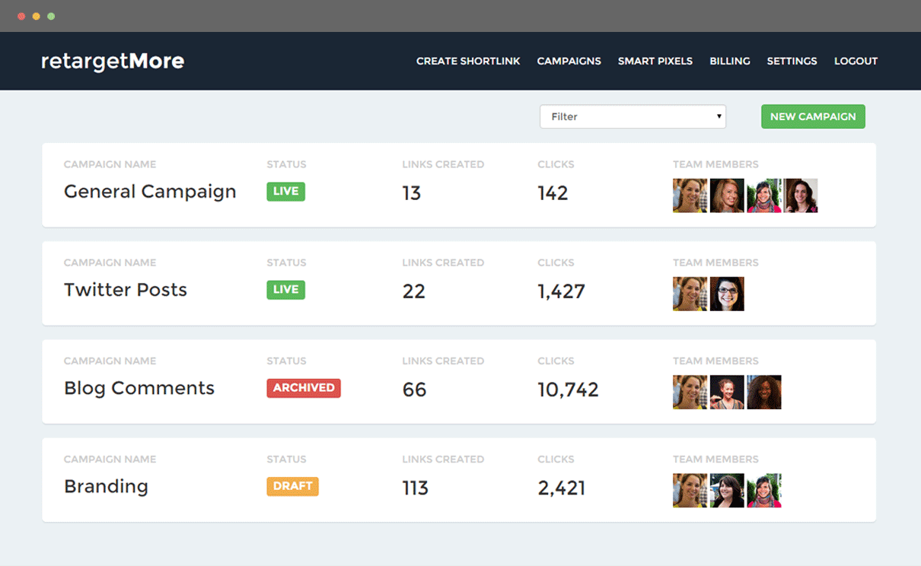Viewport: 921px width, 566px height.
Task: Select third team member avatar in Blog Comments
Action: click(x=764, y=393)
